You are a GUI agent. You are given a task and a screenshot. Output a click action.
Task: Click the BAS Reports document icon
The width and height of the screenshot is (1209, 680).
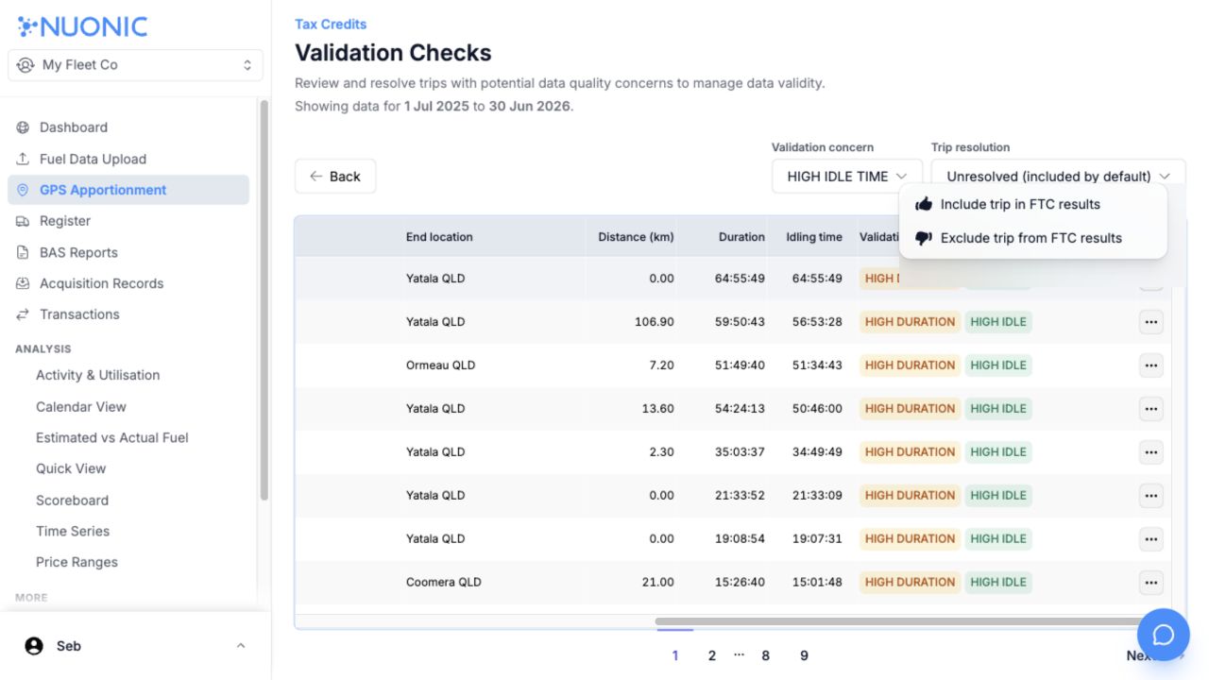point(23,252)
